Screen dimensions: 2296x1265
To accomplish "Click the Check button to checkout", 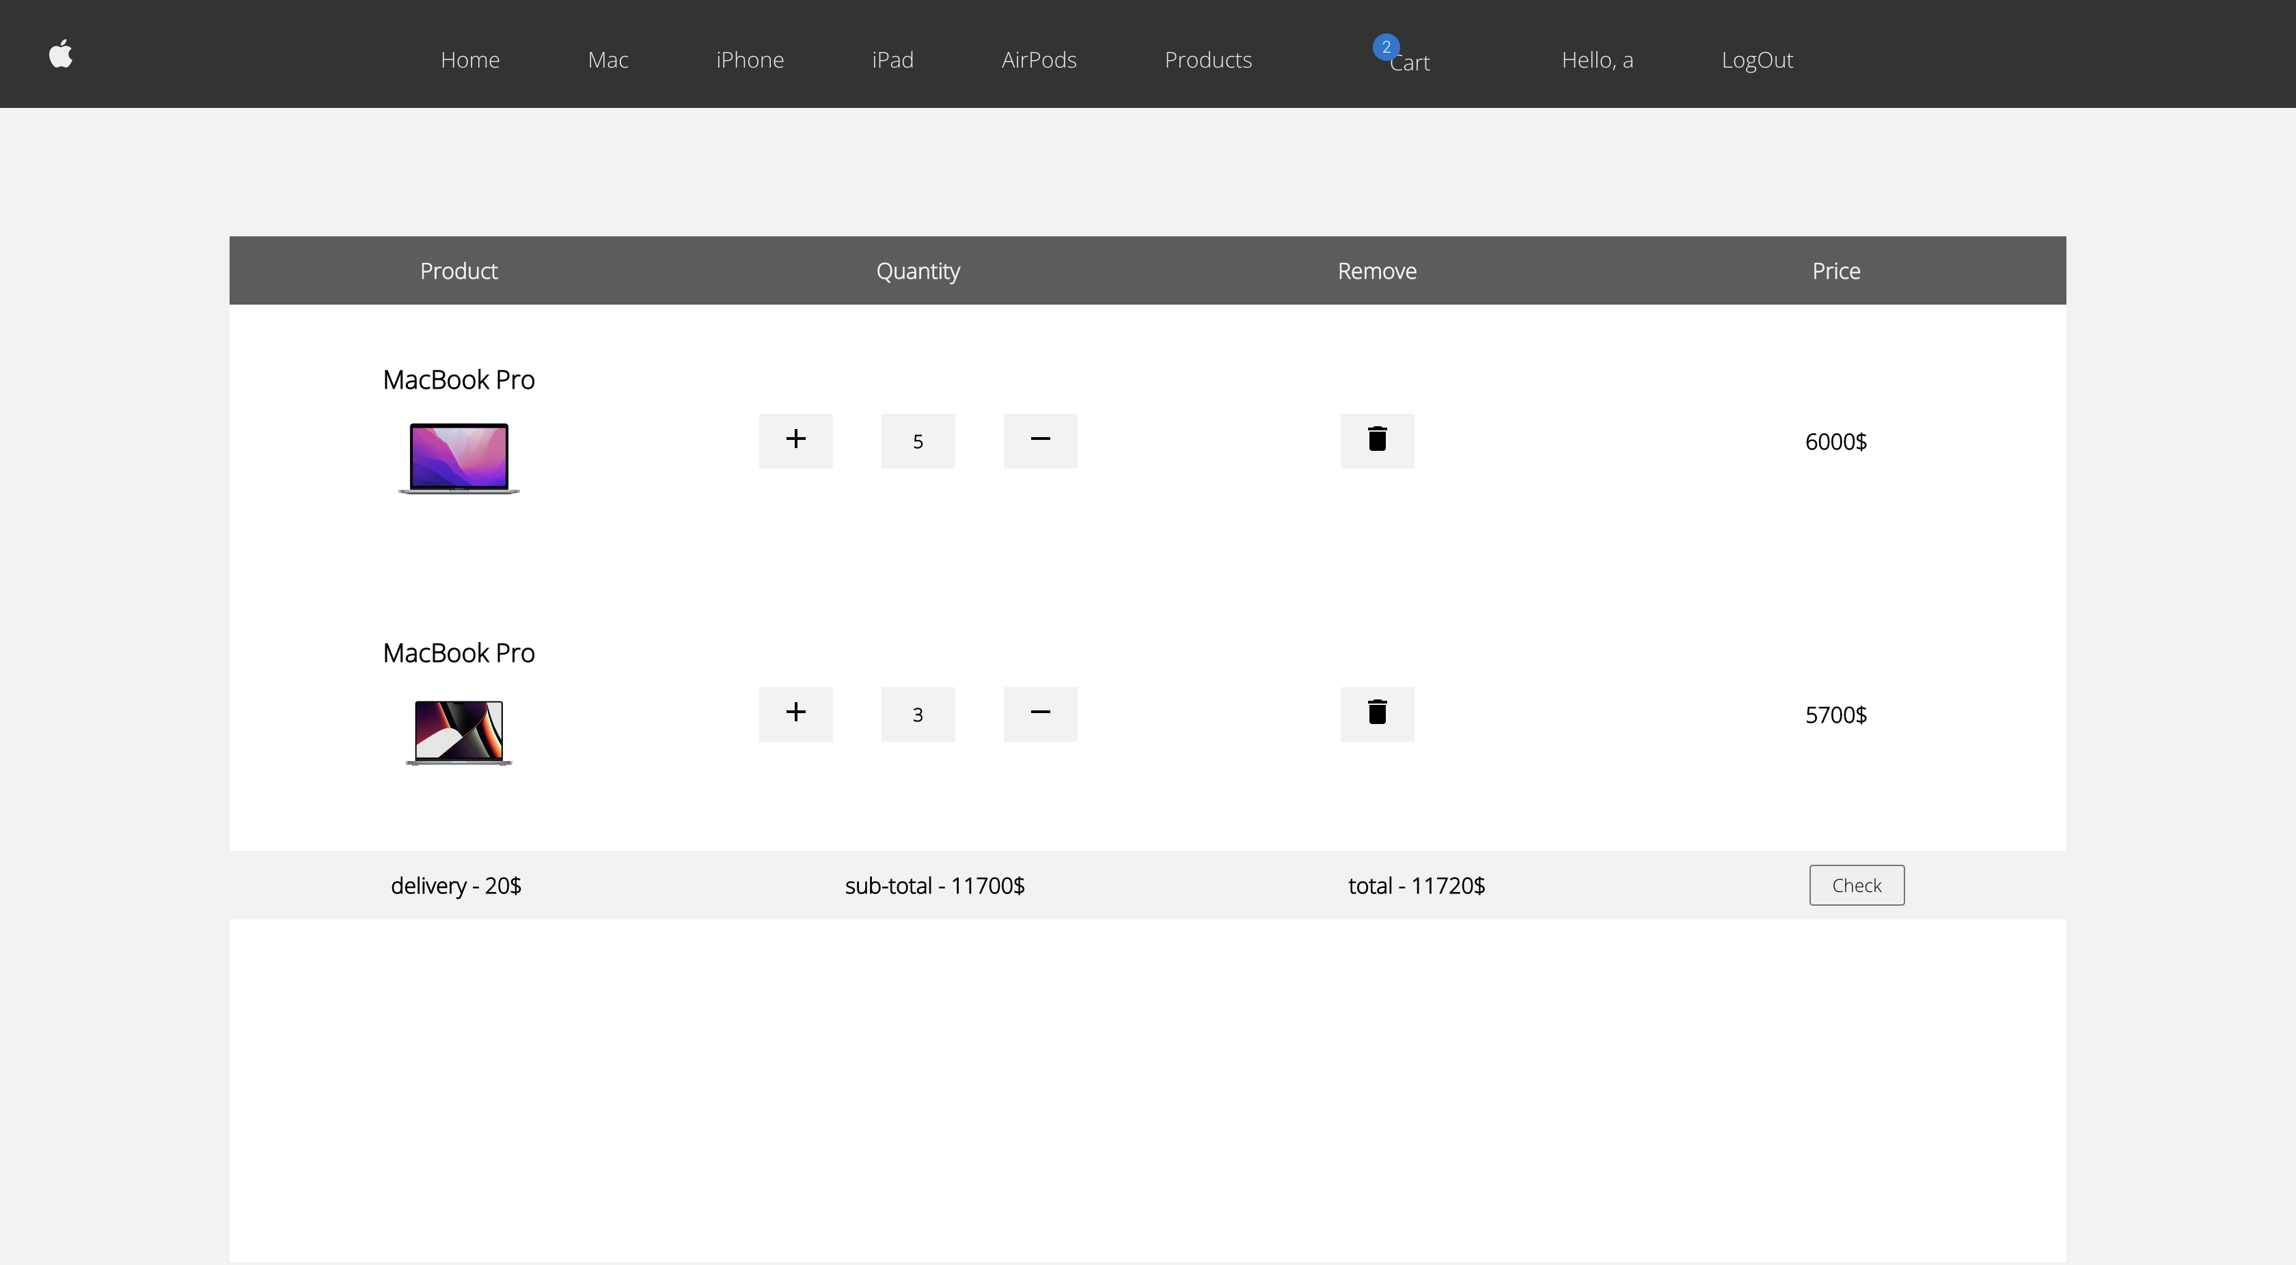I will coord(1857,885).
